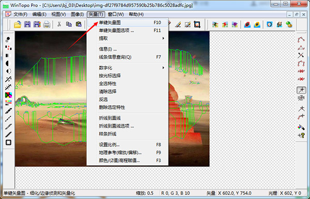Click the pencil-on-image edit icon beside crop
The height and width of the screenshot is (199, 310).
click(188, 24)
